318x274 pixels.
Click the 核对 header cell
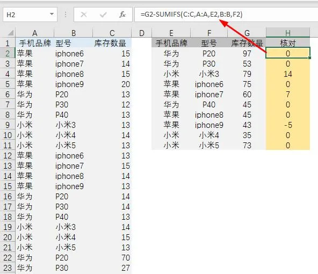click(288, 43)
